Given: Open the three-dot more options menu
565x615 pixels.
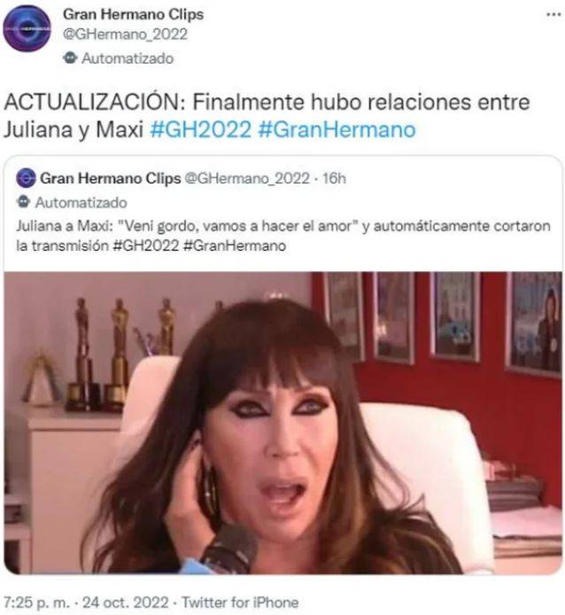Looking at the screenshot, I should tap(553, 14).
